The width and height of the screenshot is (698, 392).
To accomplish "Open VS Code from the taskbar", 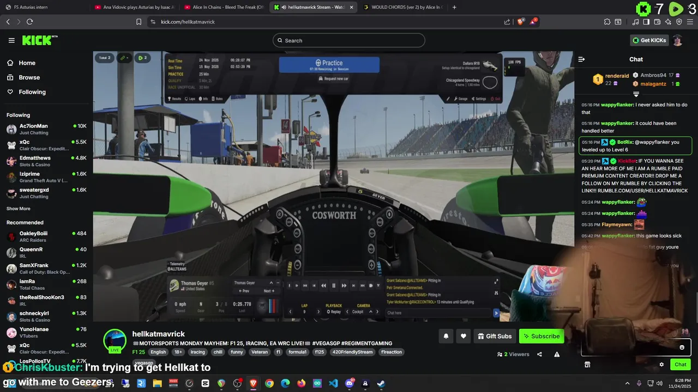I will 333,383.
